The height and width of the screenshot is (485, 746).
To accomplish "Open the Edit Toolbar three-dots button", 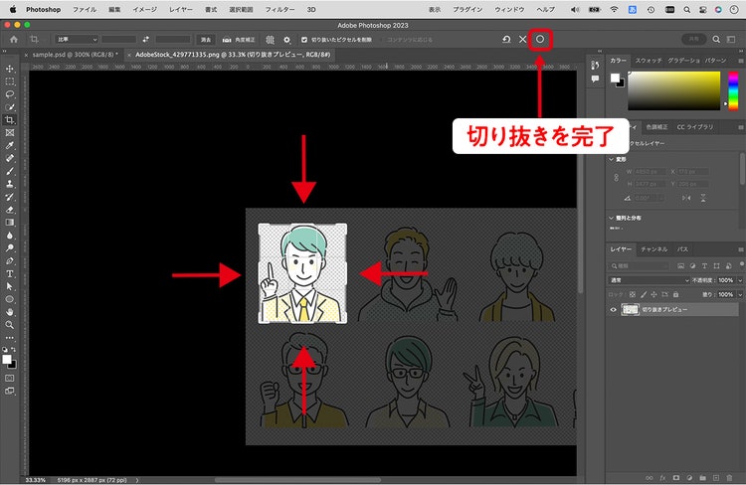I will click(10, 338).
